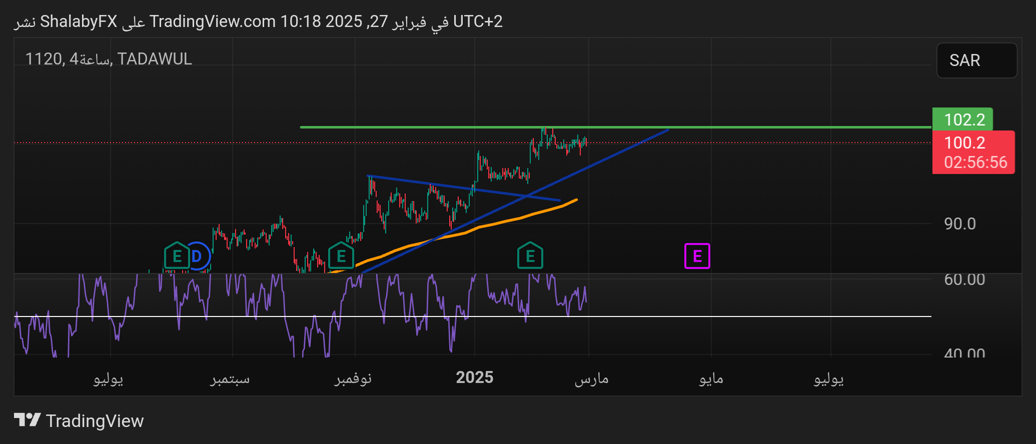Click the ShalabyFX author name
The height and width of the screenshot is (444, 1036).
tap(79, 21)
